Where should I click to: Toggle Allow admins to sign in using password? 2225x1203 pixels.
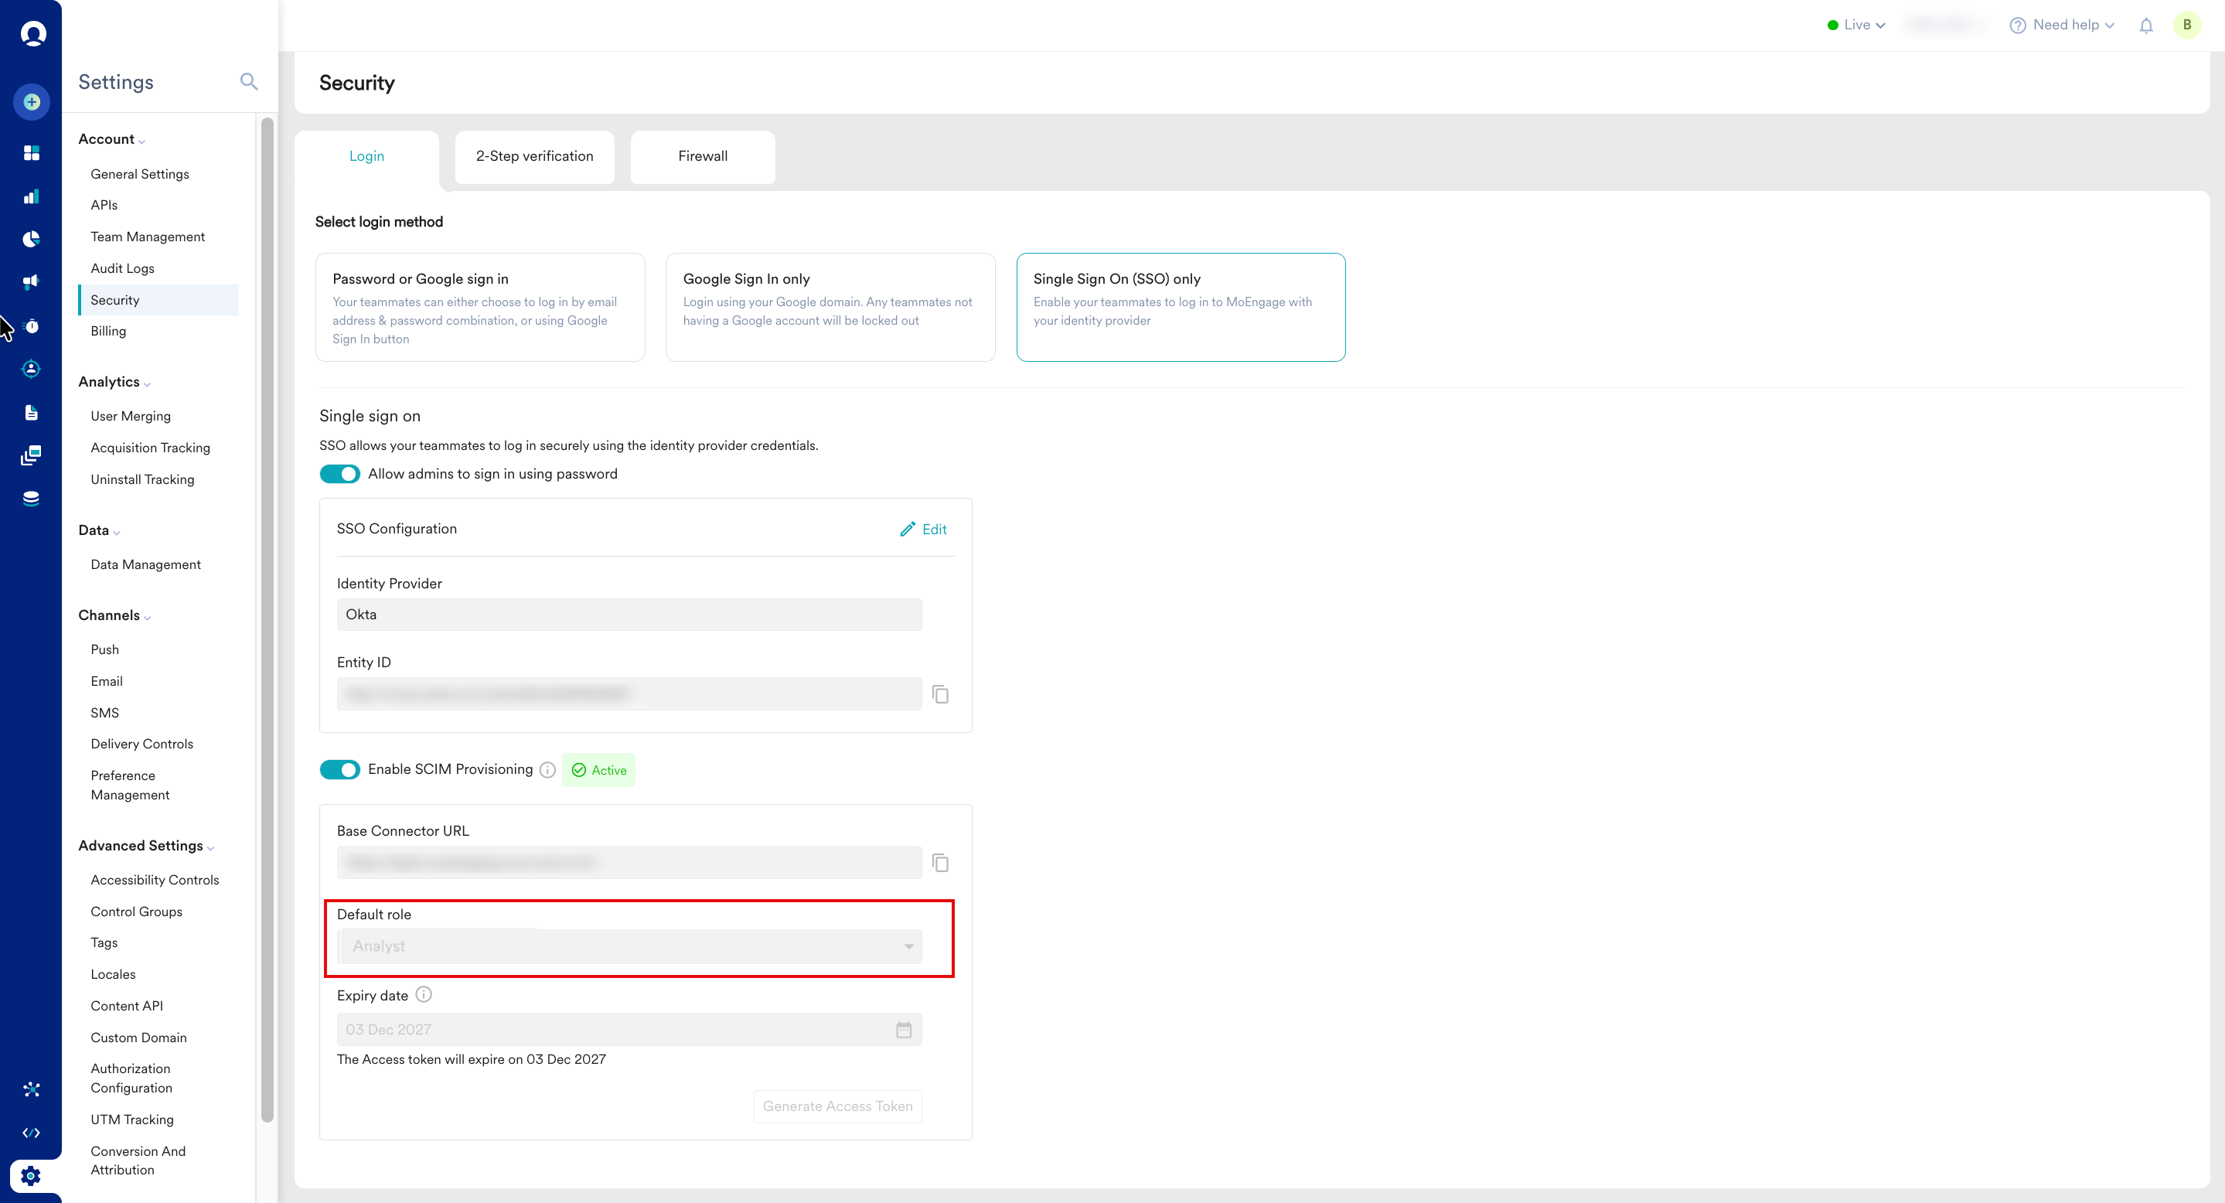pos(340,474)
